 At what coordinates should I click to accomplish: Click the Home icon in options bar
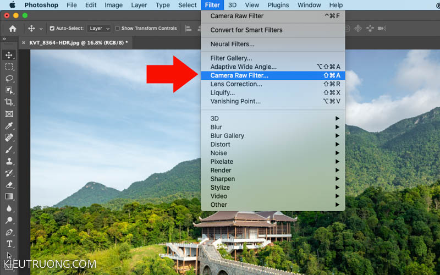(12, 29)
